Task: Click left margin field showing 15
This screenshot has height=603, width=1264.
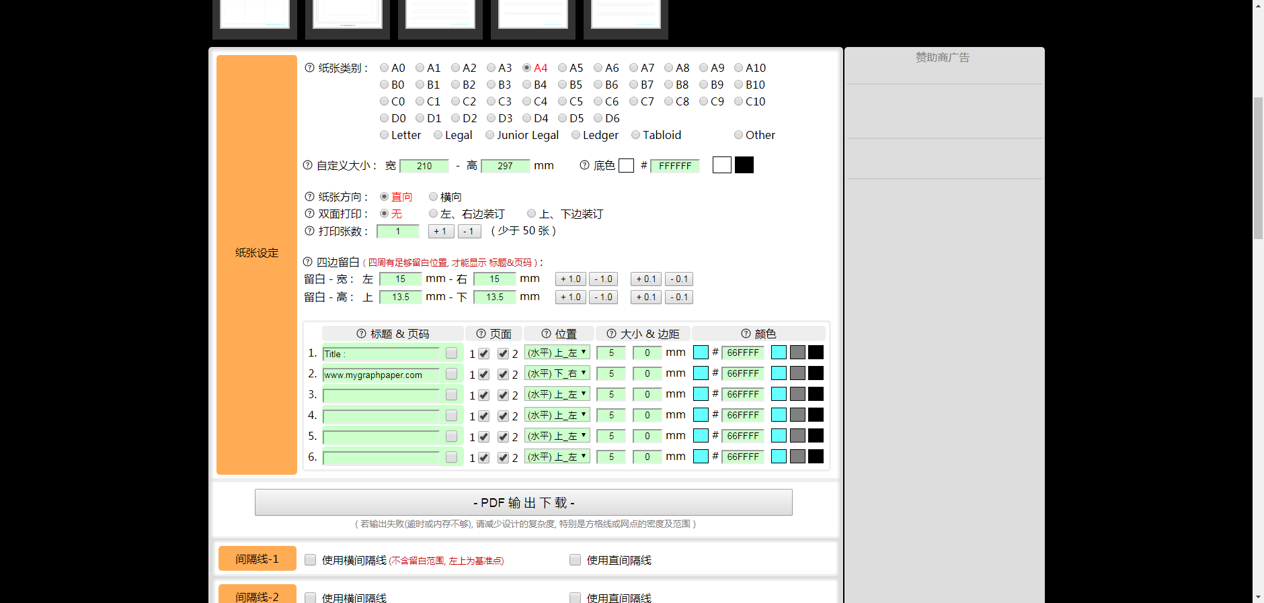Action: 400,279
